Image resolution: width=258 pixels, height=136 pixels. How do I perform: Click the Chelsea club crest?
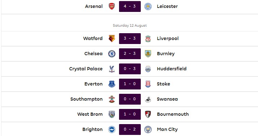coord(112,54)
